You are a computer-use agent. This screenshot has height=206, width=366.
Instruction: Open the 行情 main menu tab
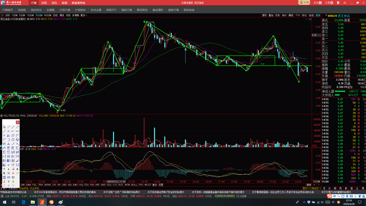pos(34,3)
